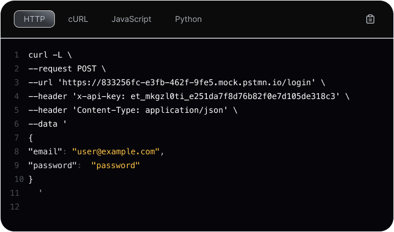The image size is (394, 232).
Task: Click the closing curly brace on line 10
Action: click(31, 180)
